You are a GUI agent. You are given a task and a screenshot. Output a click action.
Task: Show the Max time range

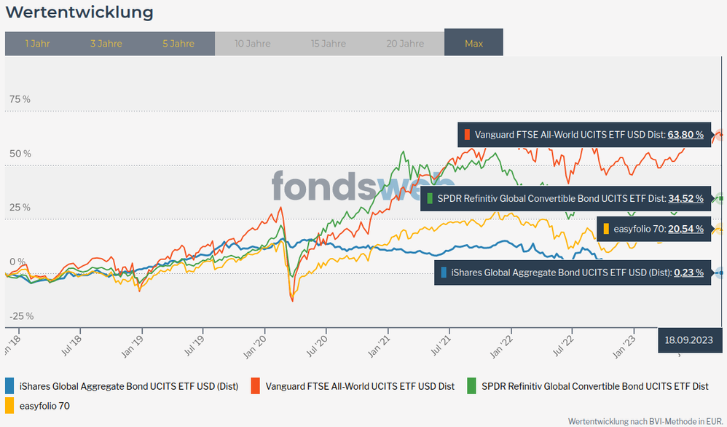(x=473, y=44)
